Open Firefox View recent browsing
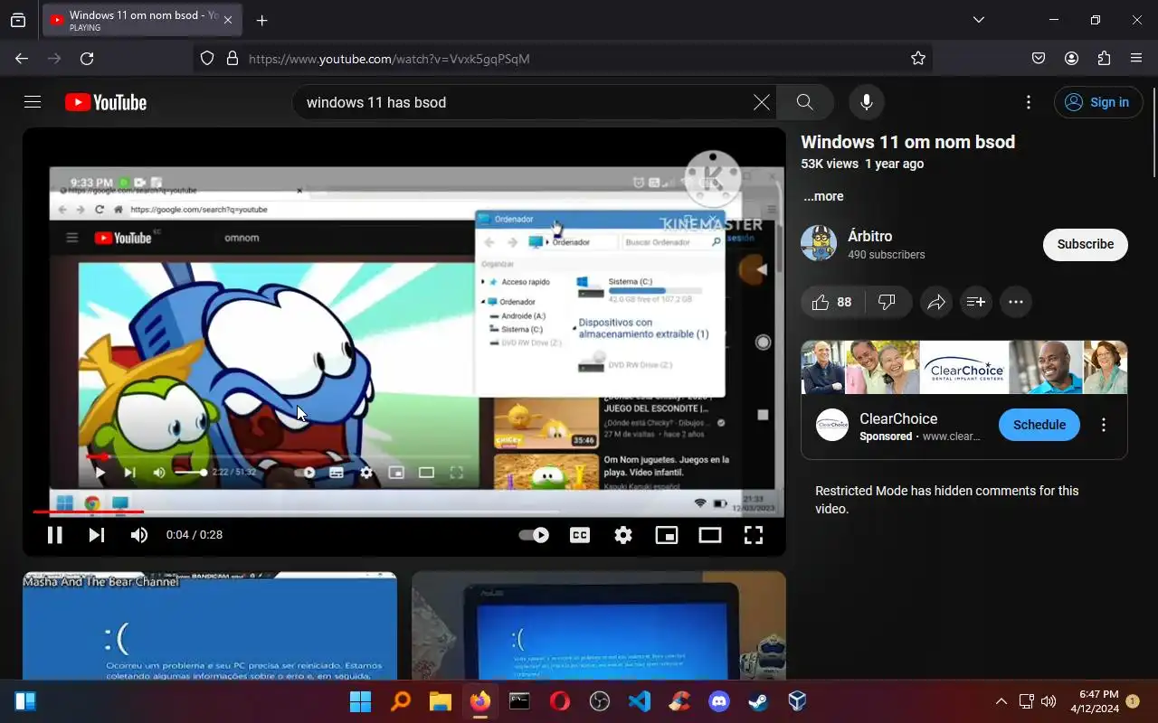 point(18,20)
